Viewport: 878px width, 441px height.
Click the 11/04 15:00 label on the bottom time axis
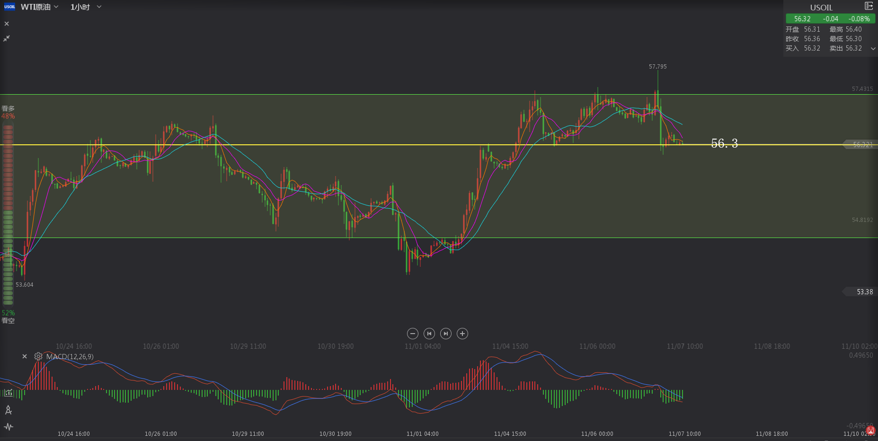coord(510,434)
